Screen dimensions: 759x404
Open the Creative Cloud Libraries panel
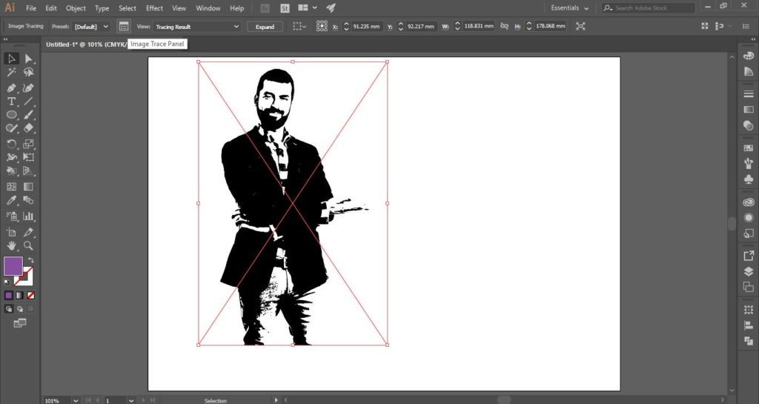pyautogui.click(x=749, y=202)
